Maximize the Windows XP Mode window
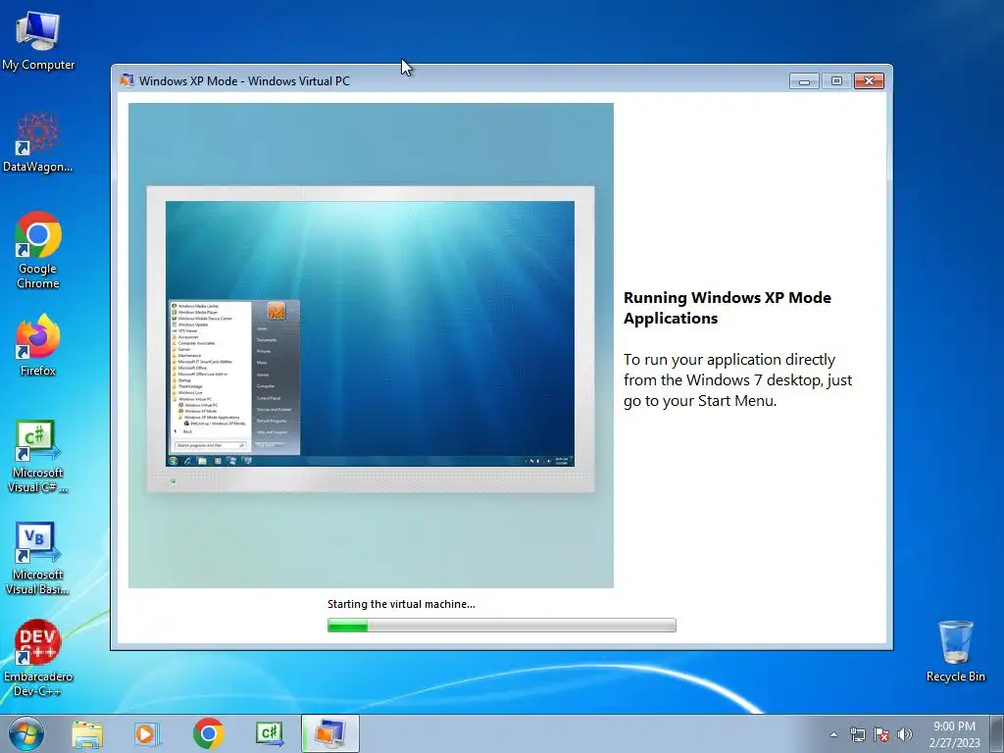 point(836,80)
